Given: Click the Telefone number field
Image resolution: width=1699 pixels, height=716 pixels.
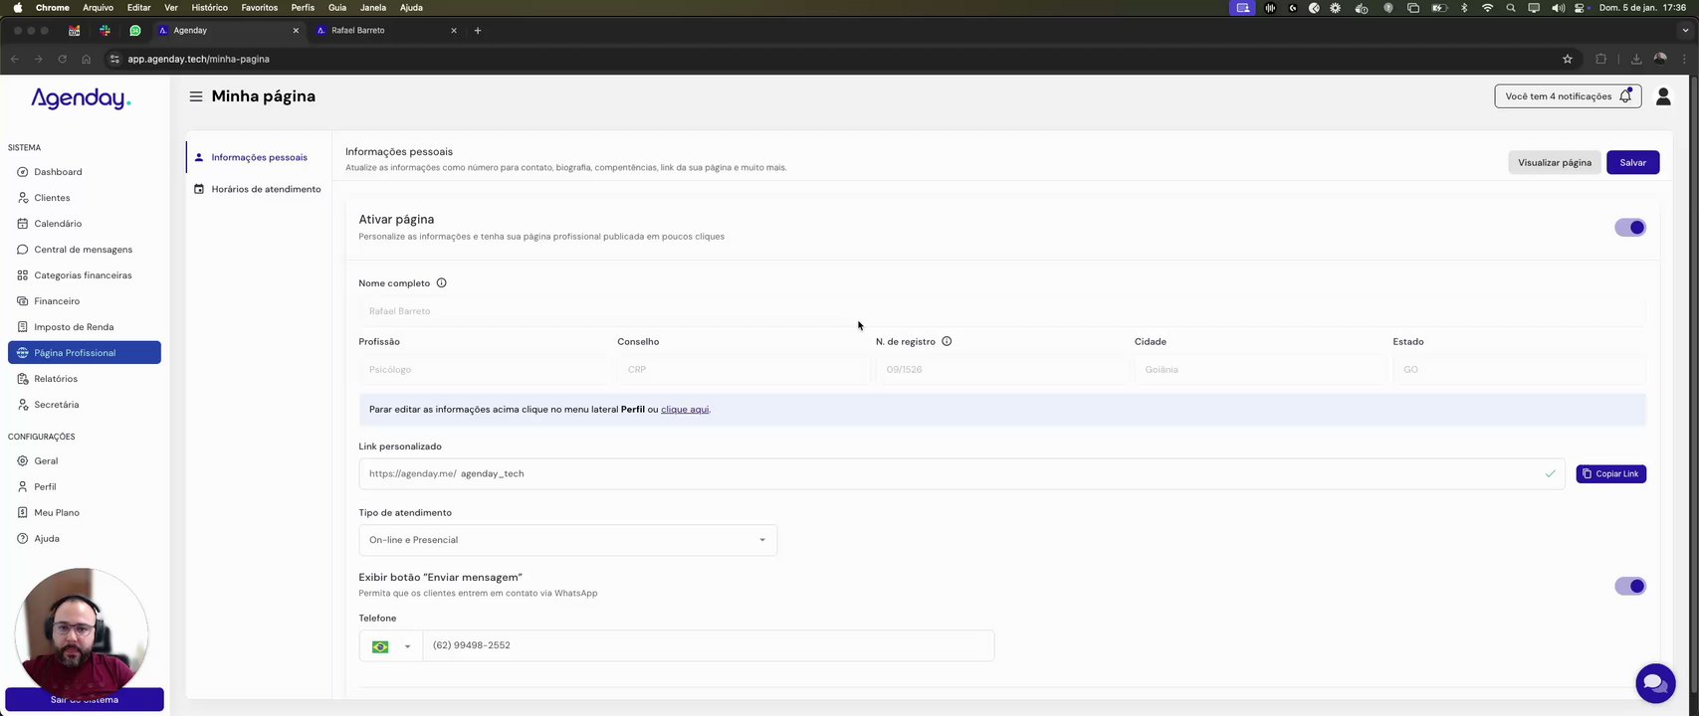Looking at the screenshot, I should [x=708, y=646].
